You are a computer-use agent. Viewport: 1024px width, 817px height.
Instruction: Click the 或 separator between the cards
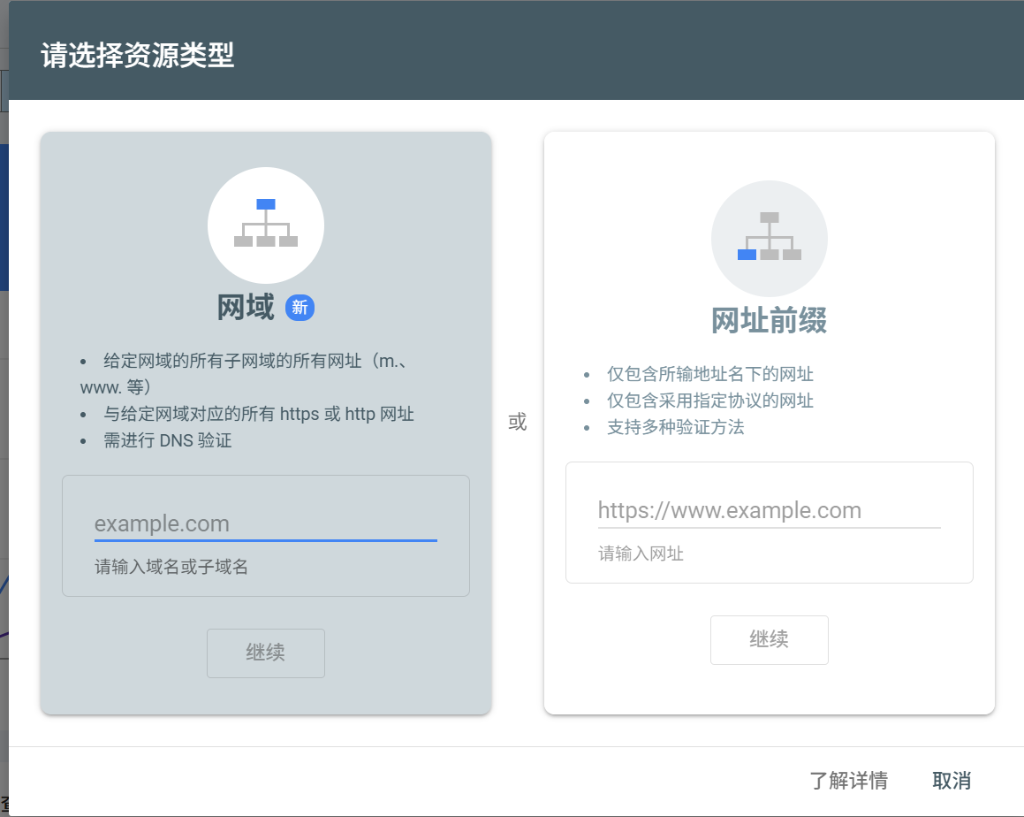click(518, 423)
